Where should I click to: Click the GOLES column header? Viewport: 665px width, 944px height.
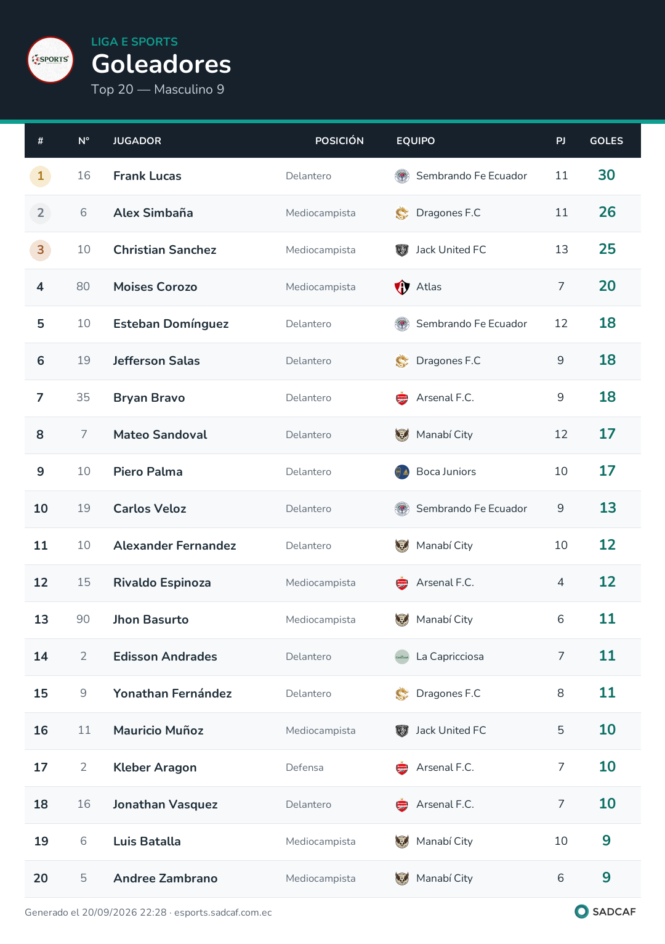[x=607, y=141]
